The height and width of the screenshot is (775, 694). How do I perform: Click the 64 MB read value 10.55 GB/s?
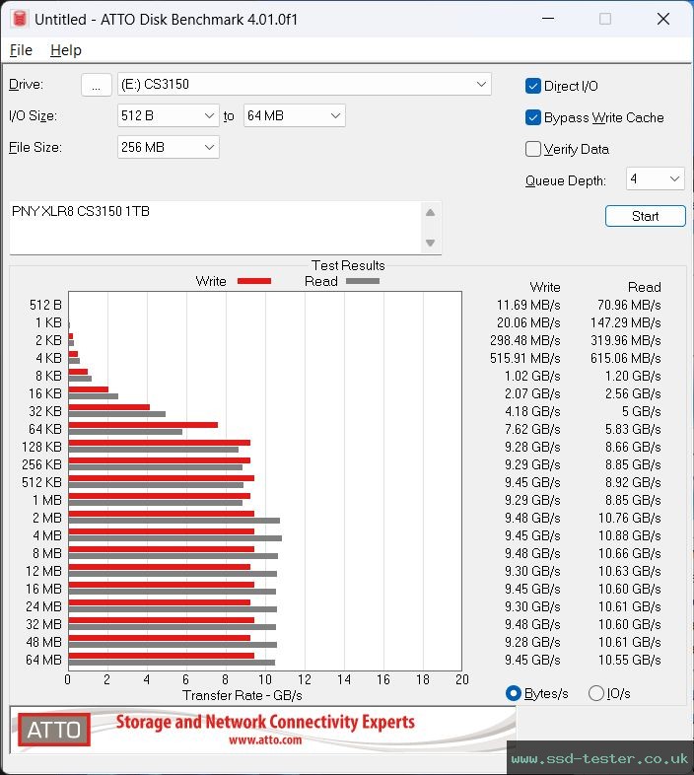[x=629, y=660]
